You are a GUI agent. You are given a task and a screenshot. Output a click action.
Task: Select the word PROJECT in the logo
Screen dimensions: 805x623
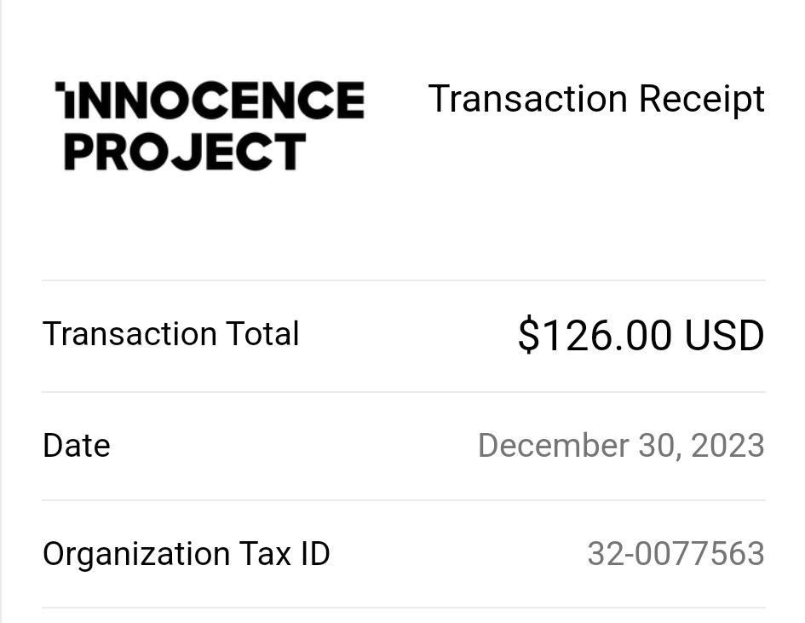pos(186,152)
